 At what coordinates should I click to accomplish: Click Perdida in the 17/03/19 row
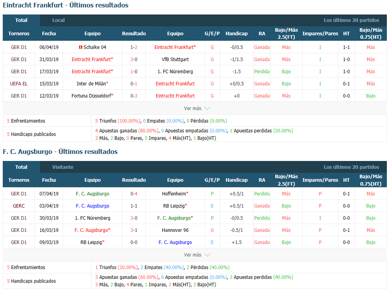tap(262, 72)
